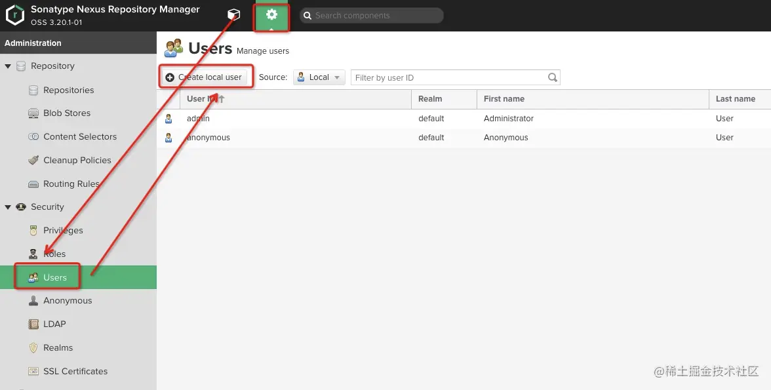Select the Security section label
Viewport: 771px width, 390px height.
coord(47,207)
